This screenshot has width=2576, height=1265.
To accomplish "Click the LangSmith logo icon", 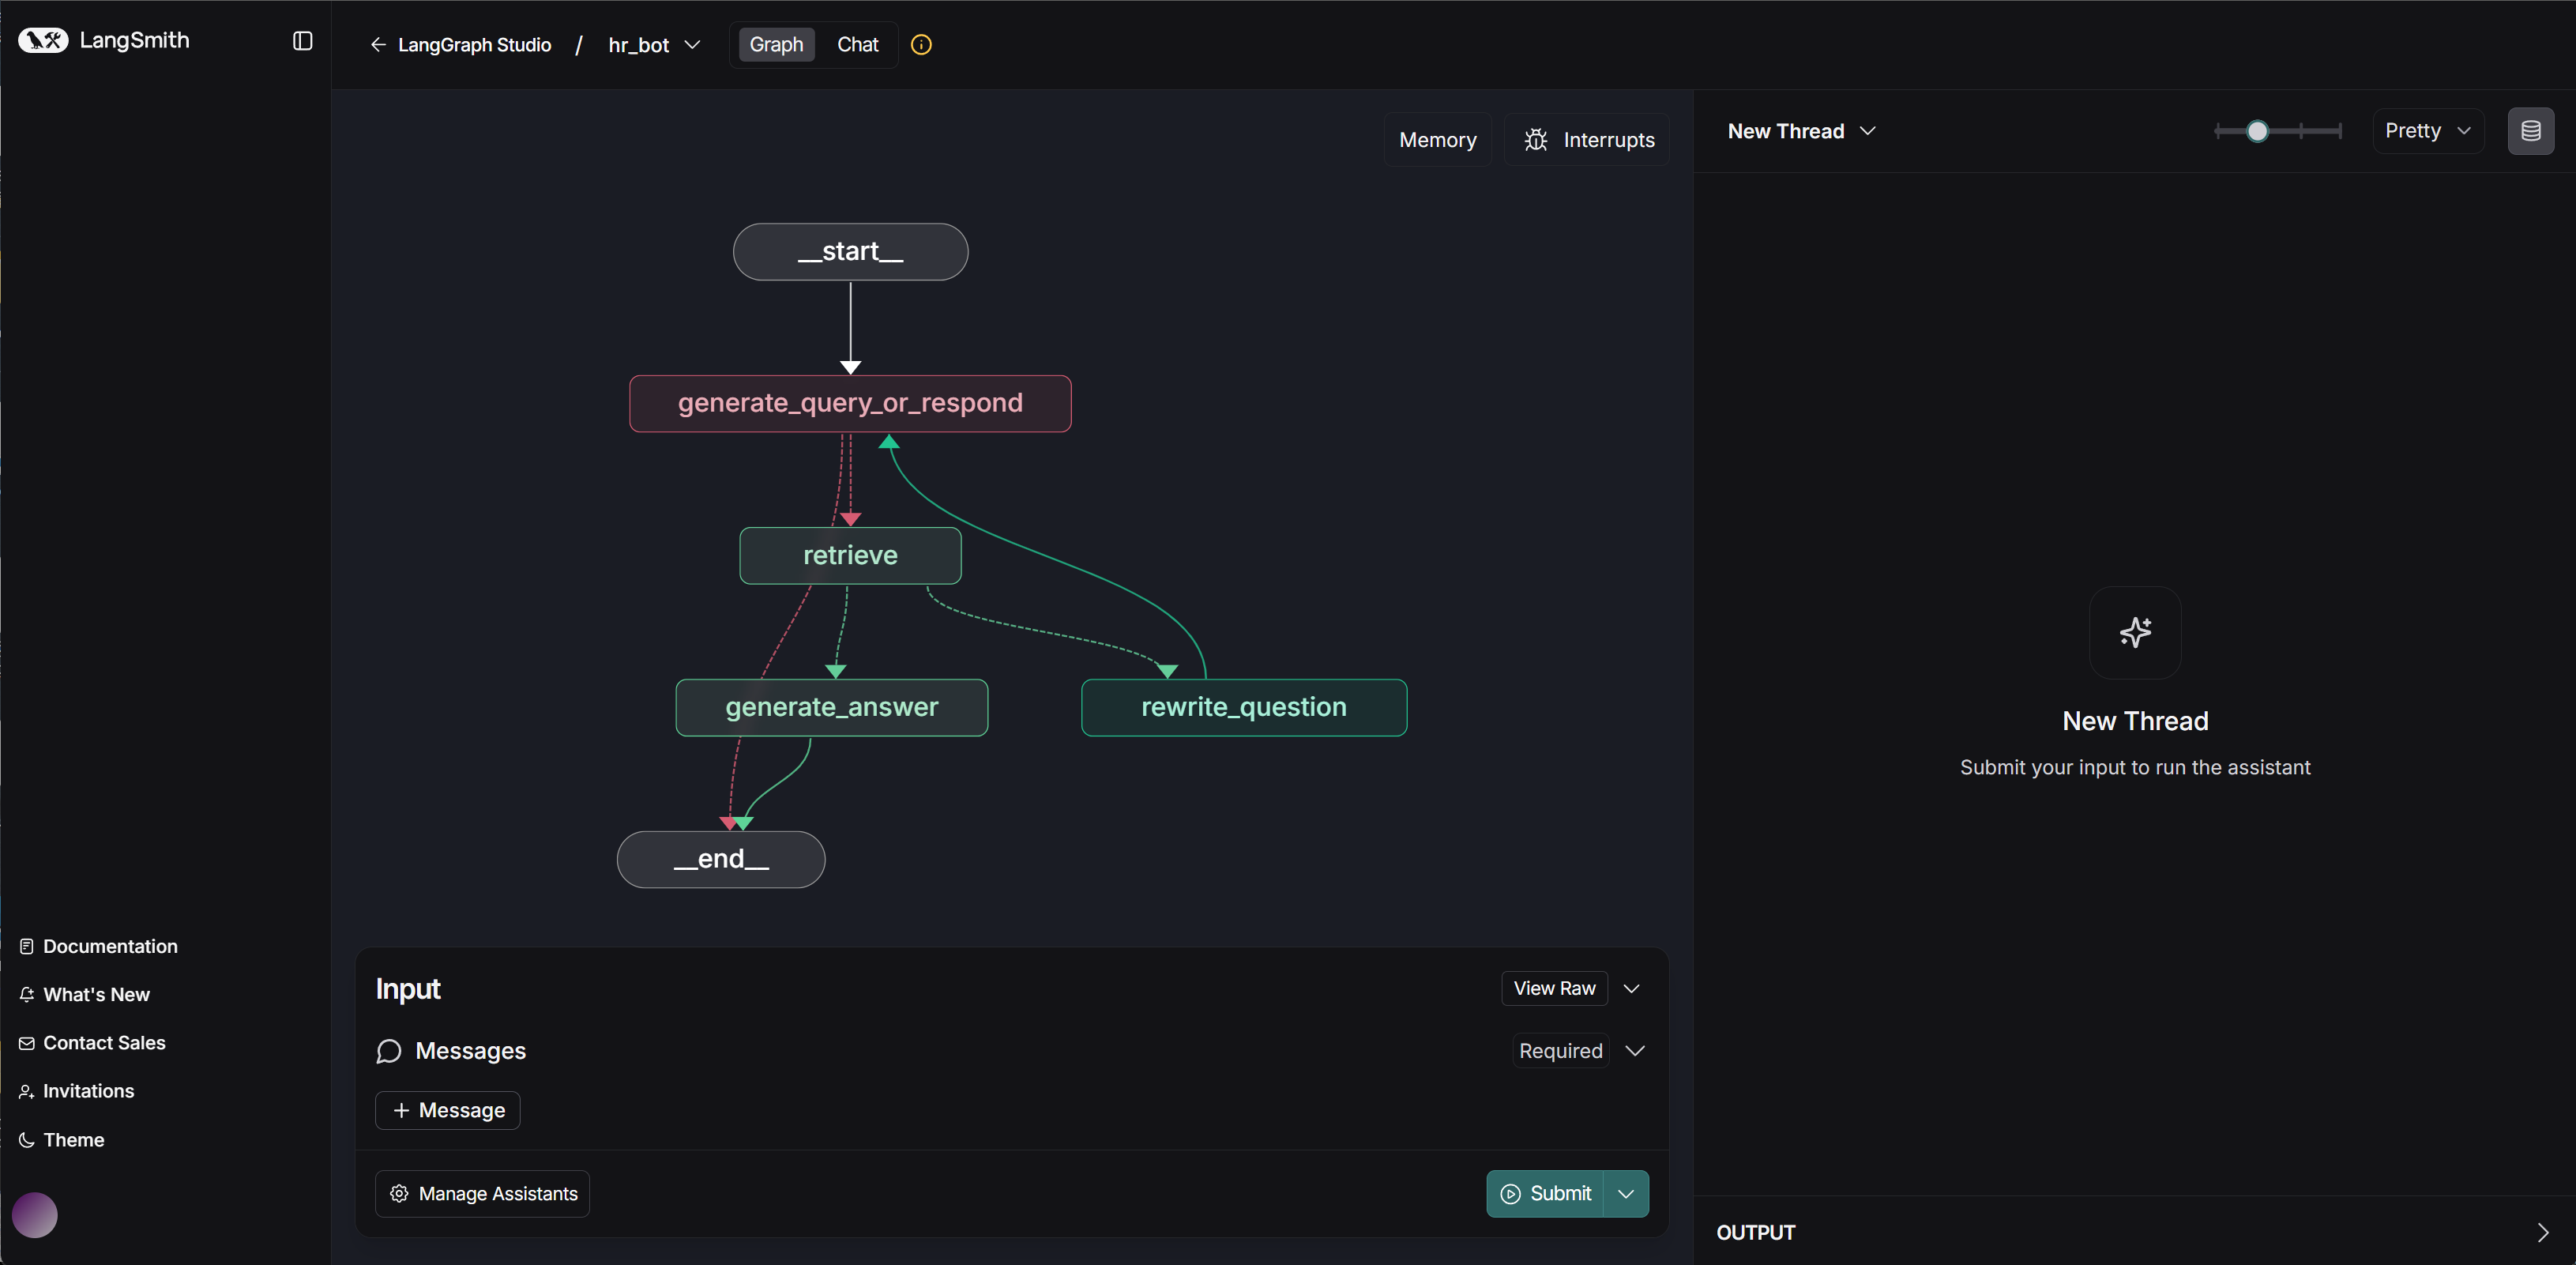I will point(43,40).
